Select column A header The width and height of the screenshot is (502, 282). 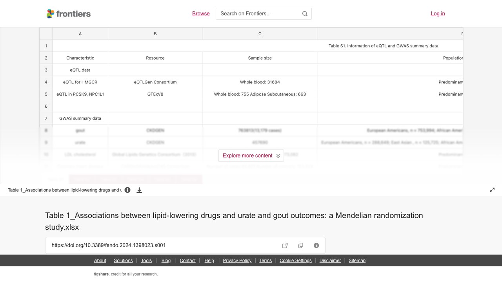pyautogui.click(x=80, y=34)
